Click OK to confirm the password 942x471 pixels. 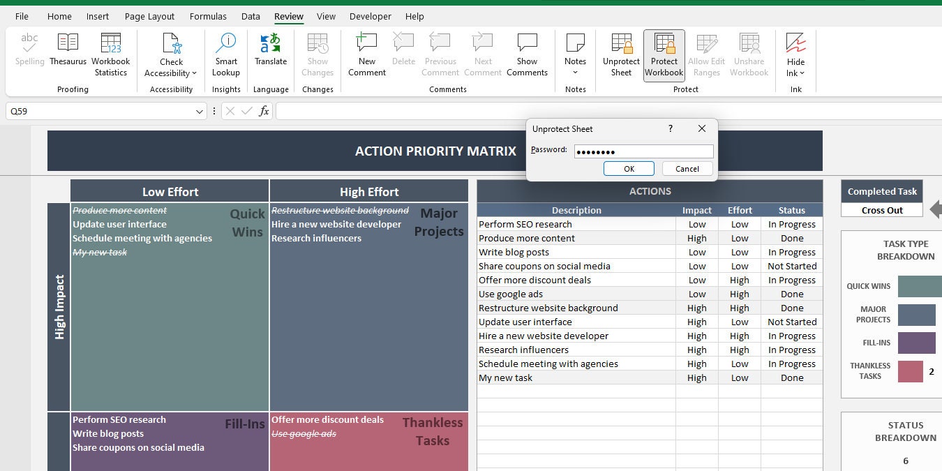[x=628, y=168]
